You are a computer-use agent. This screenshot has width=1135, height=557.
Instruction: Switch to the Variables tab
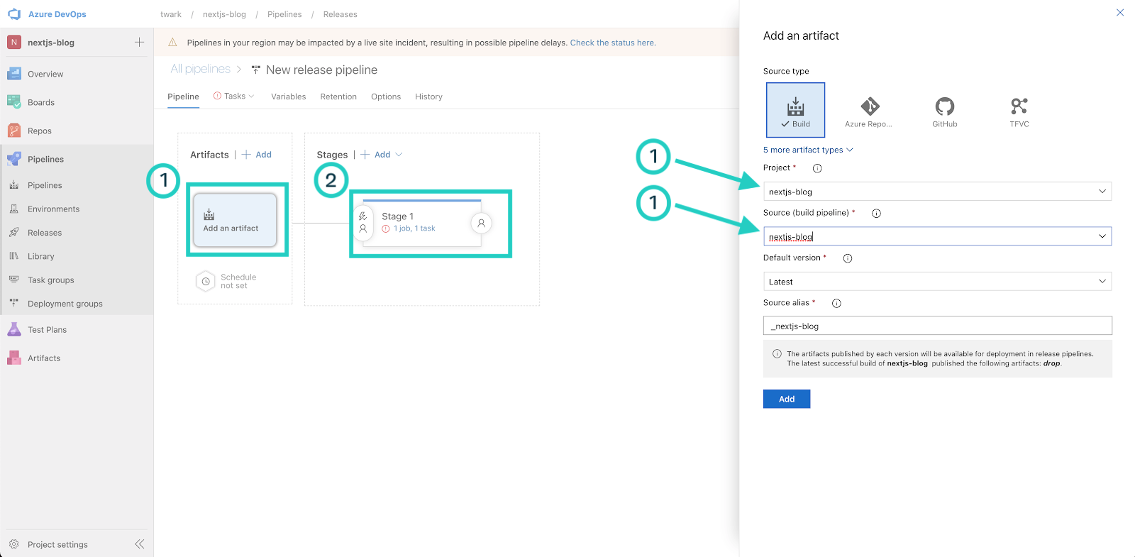[289, 96]
